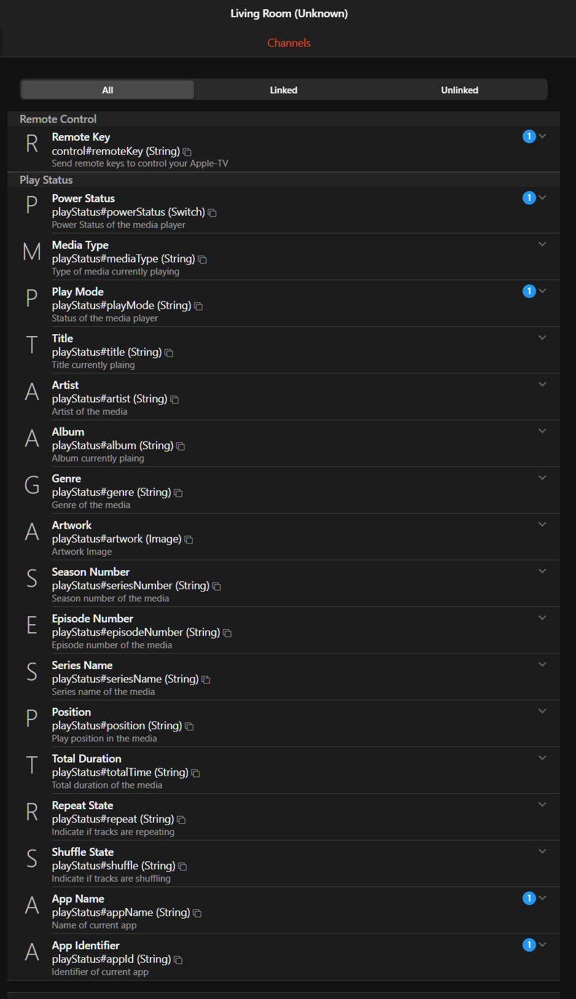The width and height of the screenshot is (576, 999).
Task: Switch to the Unlinked filter
Action: tap(459, 90)
